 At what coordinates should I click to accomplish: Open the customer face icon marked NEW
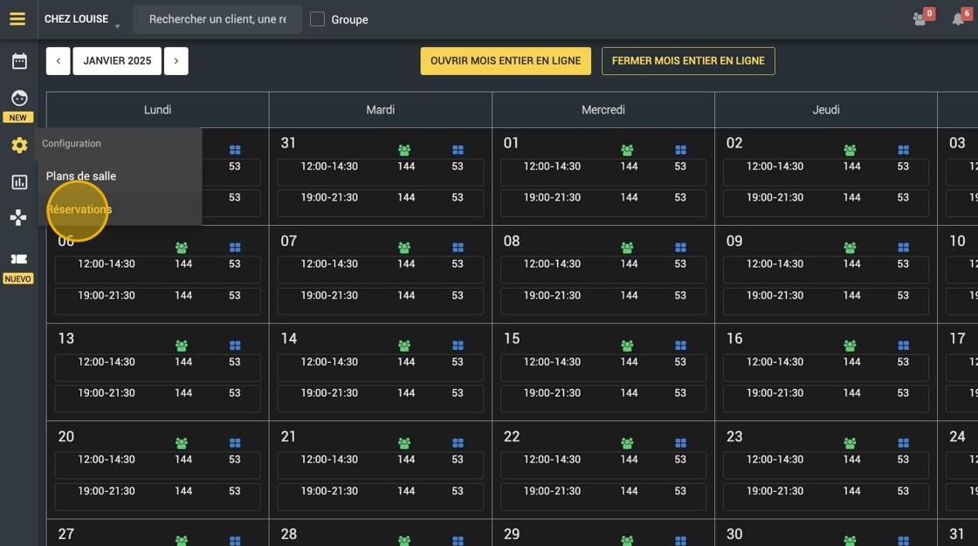click(x=19, y=99)
